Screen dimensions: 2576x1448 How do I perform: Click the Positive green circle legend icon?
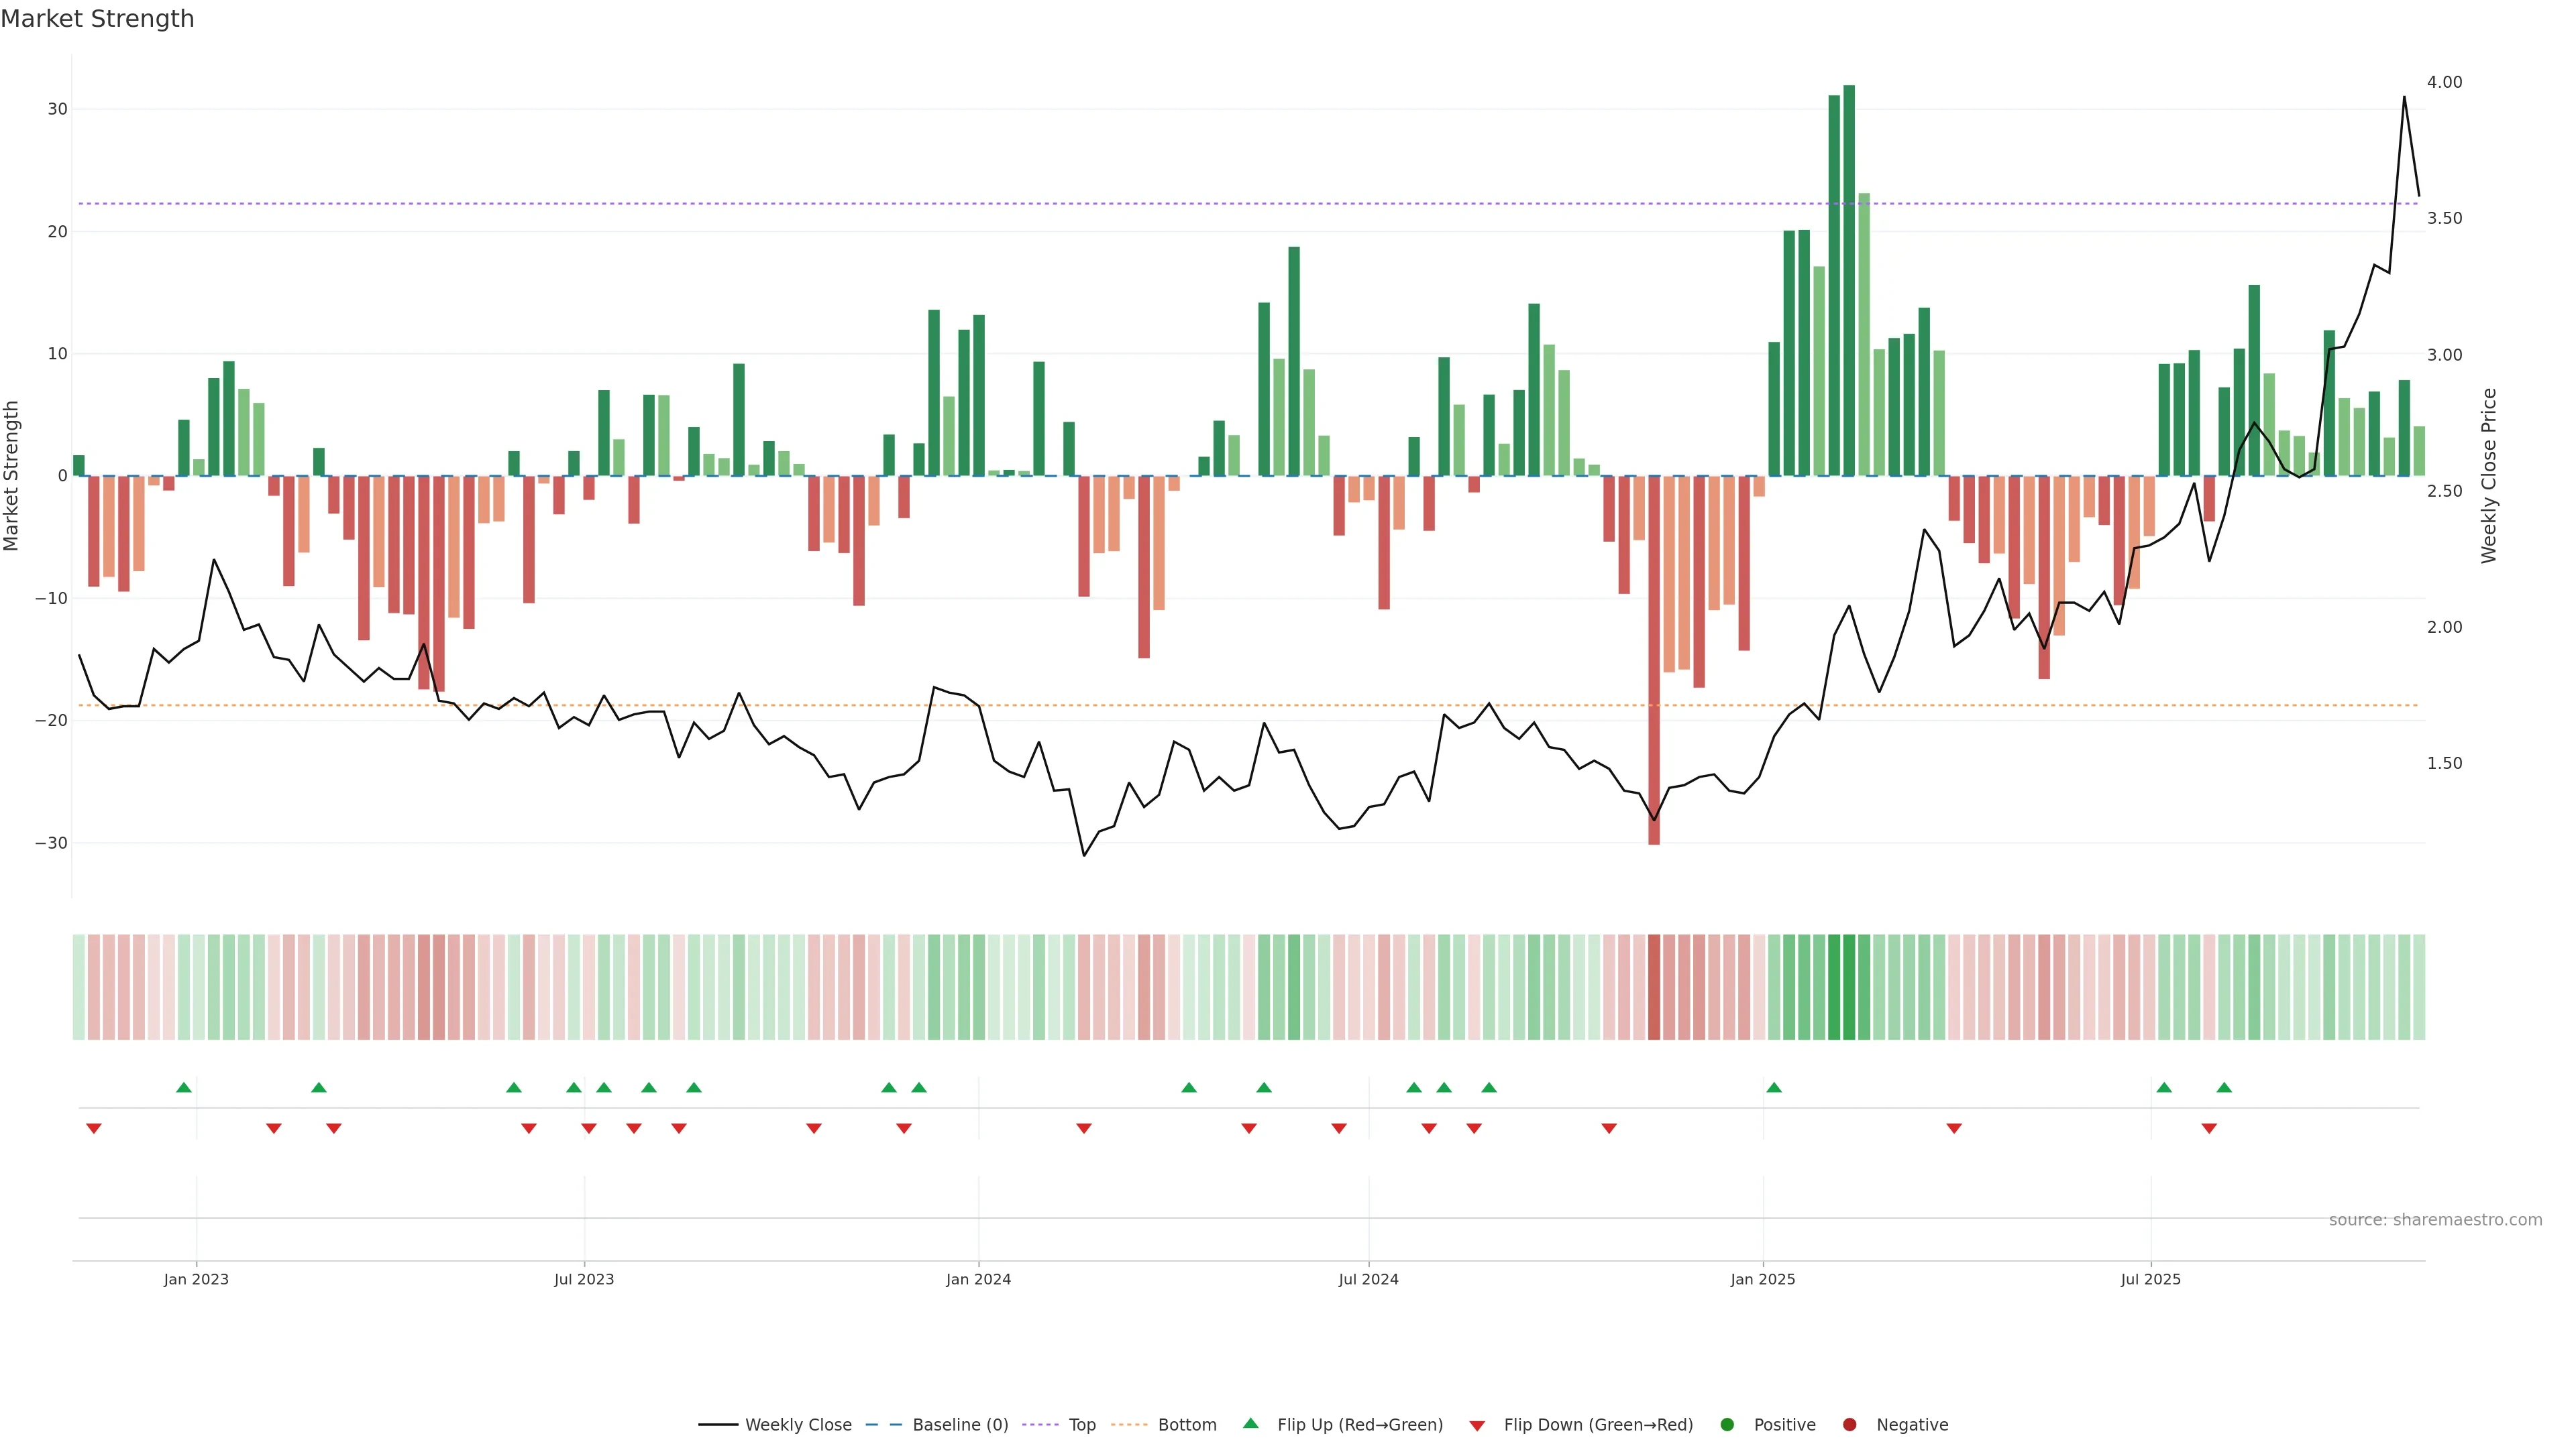(x=1727, y=1425)
